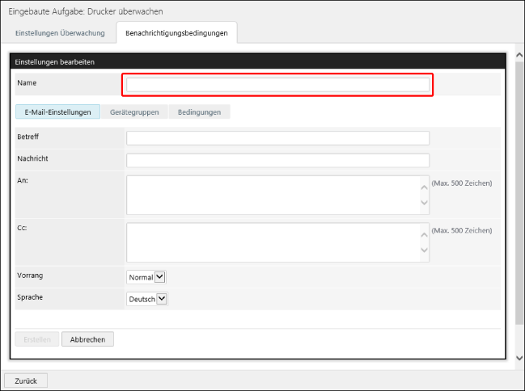Click scroll-up arrow in the Cc: text area

pos(424,233)
